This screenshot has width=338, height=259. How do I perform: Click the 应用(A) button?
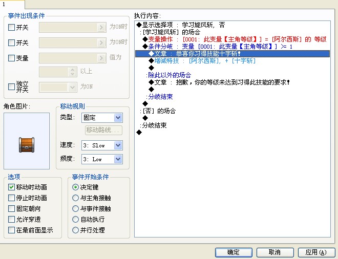pyautogui.click(x=316, y=252)
